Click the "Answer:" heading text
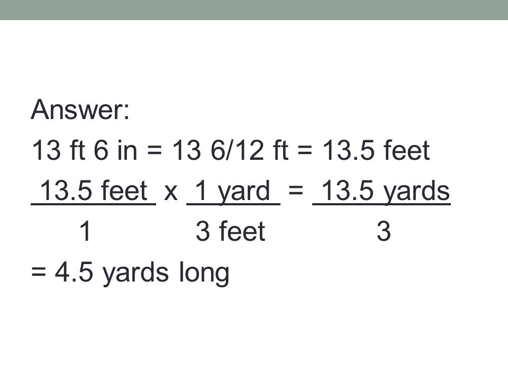 80,110
